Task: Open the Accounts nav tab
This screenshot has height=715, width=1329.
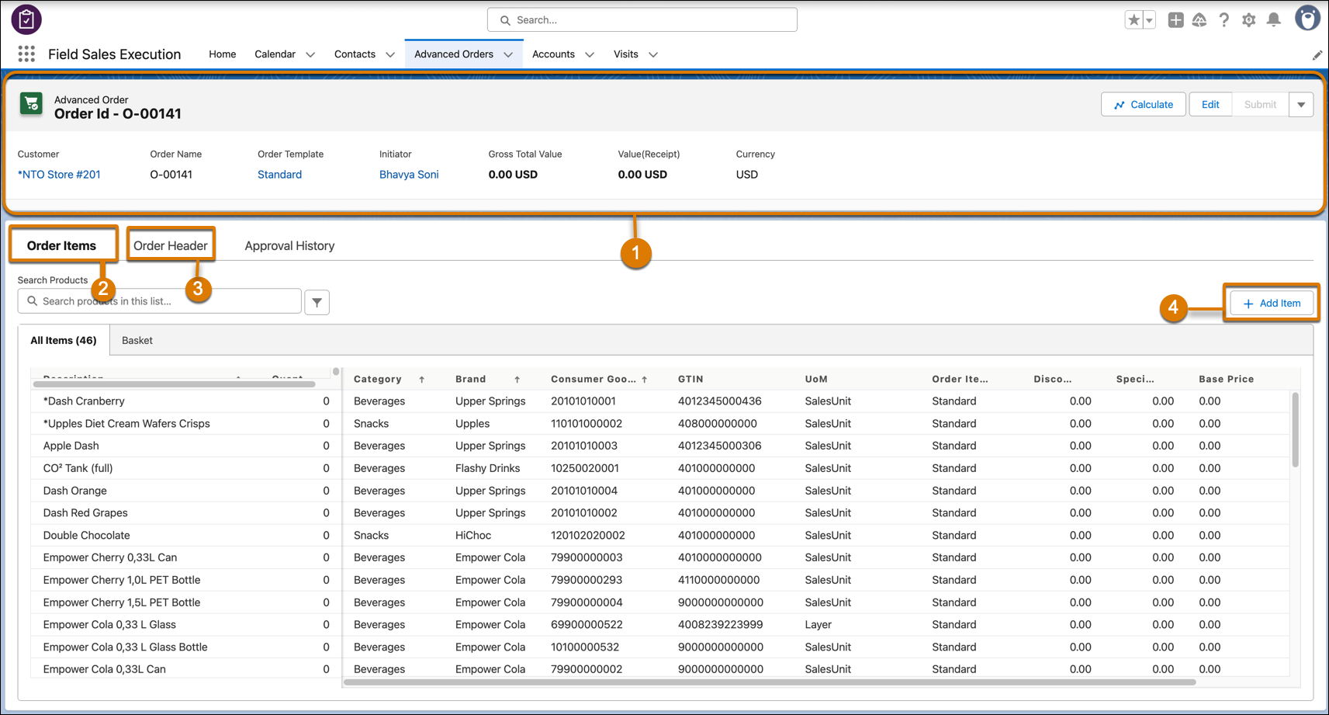Action: point(553,54)
